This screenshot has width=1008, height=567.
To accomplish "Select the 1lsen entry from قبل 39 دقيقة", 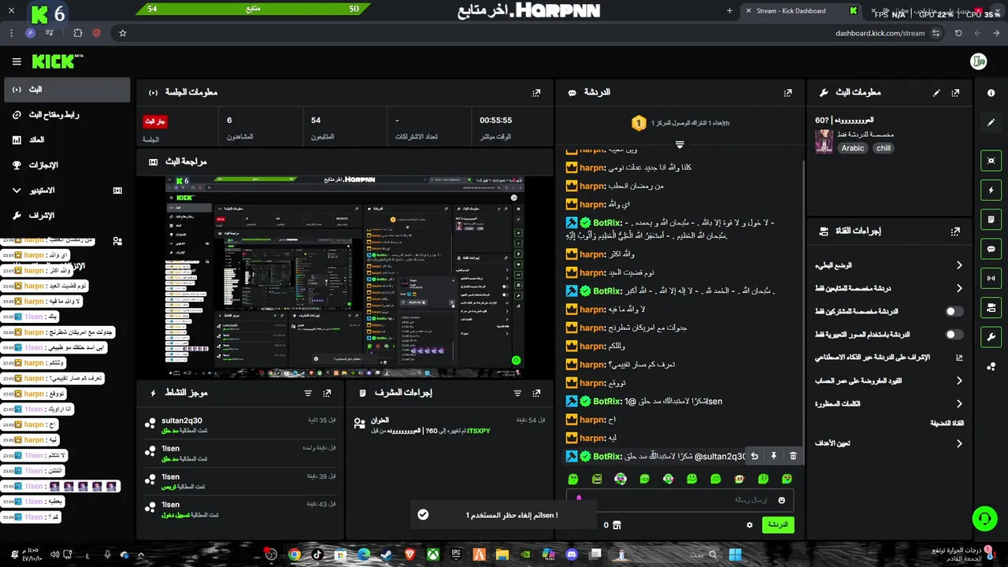I will pos(242,481).
